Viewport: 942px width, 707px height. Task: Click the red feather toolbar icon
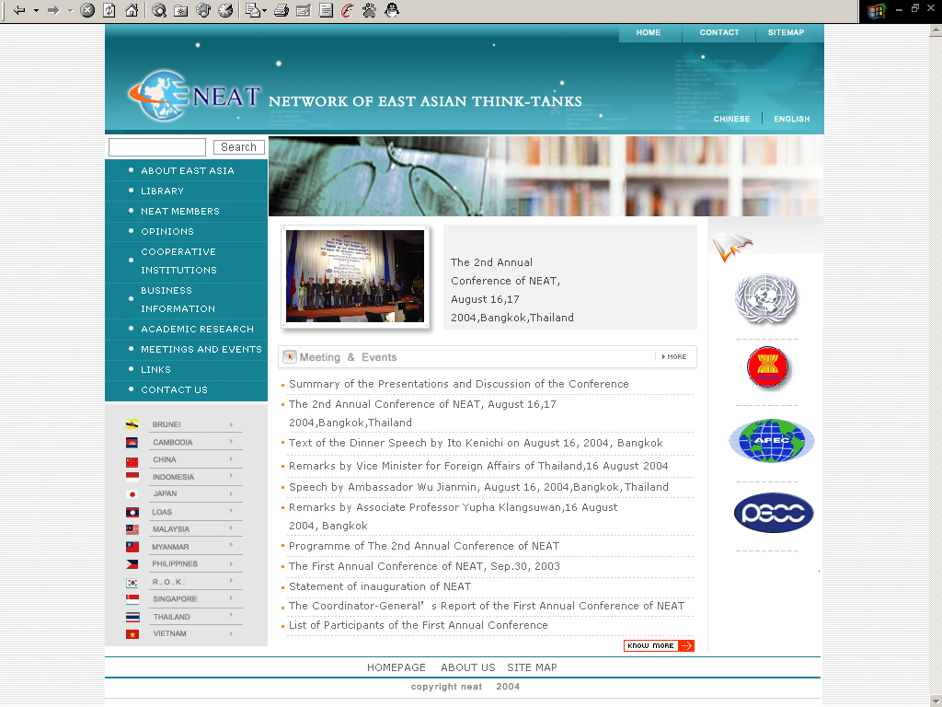[347, 10]
